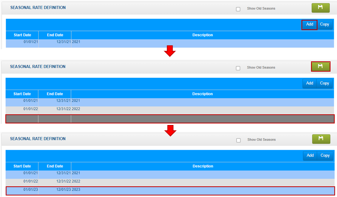Click Copy in the panel with the blank new row
Viewport: 337px width, 197px height.
tap(324, 83)
